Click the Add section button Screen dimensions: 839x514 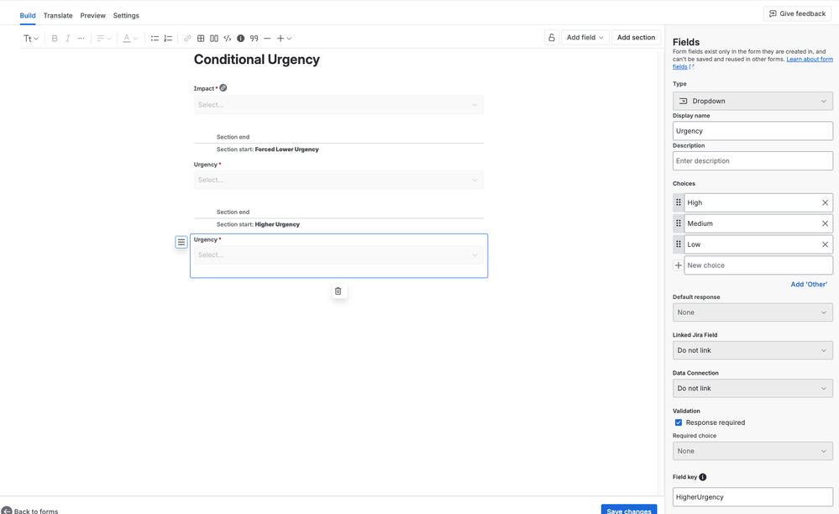pos(636,38)
